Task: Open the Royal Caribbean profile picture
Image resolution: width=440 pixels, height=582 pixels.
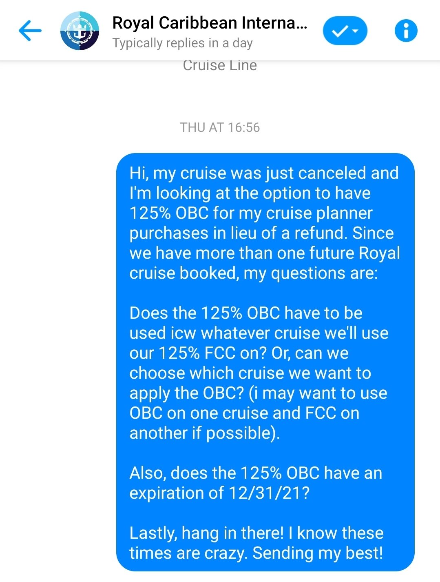Action: click(x=80, y=31)
